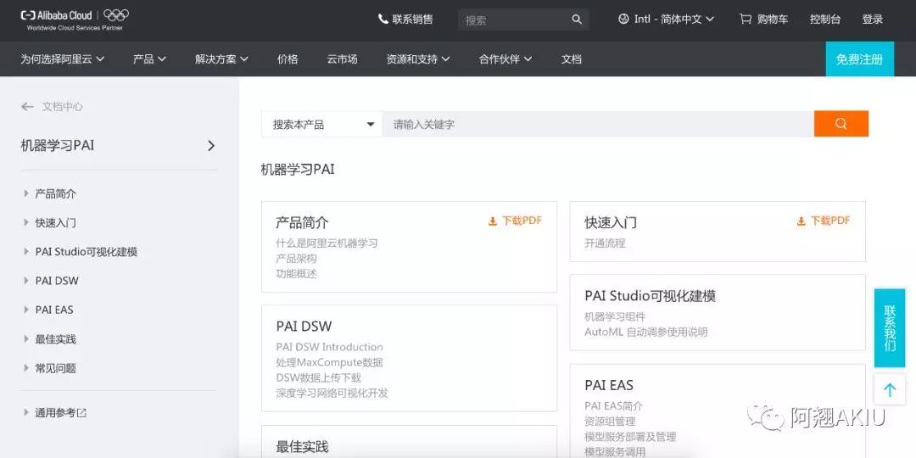Viewport: 916px width, 458px height.
Task: Open 深度学习网络可视化开发 link
Action: [x=332, y=393]
